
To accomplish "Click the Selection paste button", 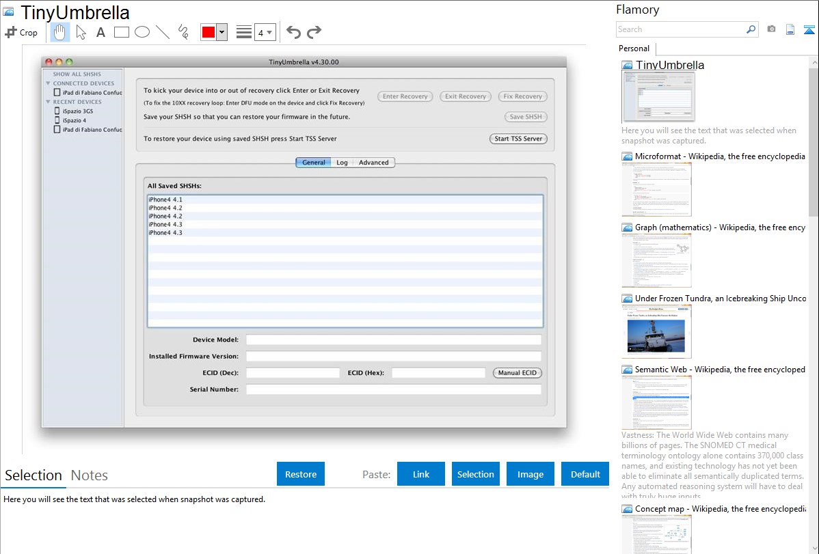I will click(476, 474).
